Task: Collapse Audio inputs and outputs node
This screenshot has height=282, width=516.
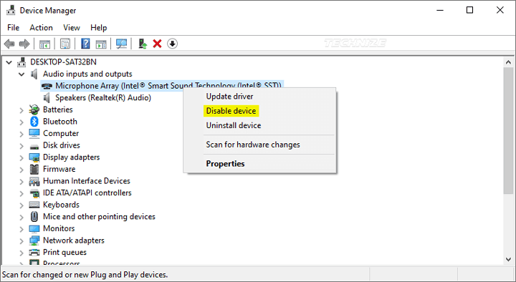Action: coord(21,74)
